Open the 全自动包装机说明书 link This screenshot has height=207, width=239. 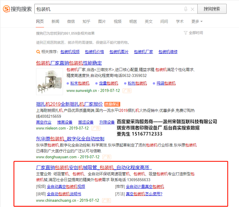click(64, 194)
